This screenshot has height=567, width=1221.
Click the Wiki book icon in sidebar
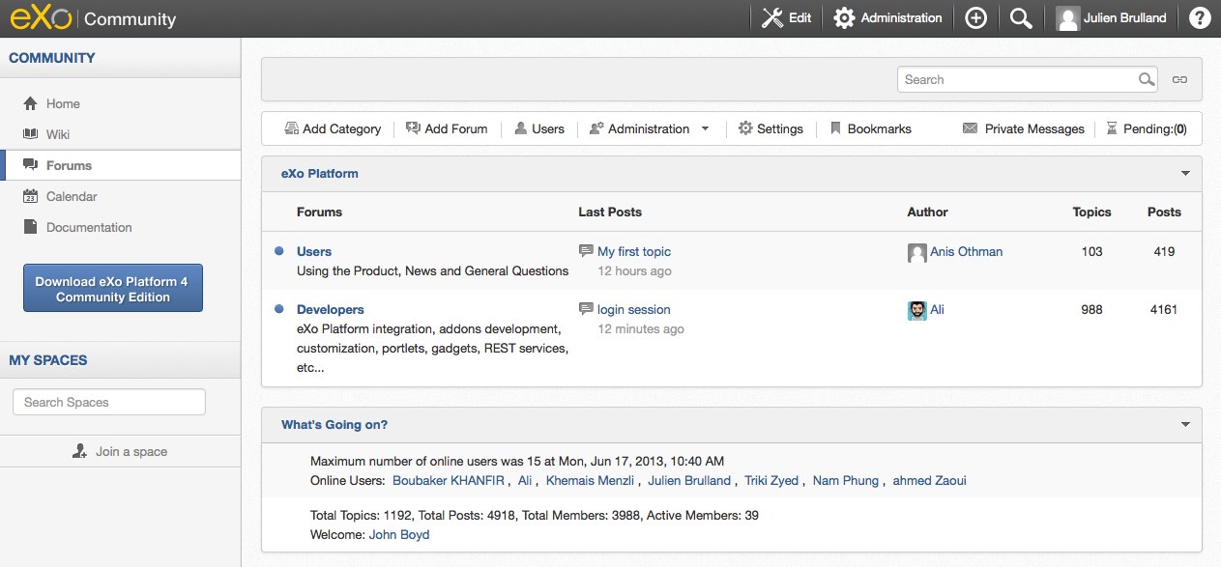coord(30,134)
